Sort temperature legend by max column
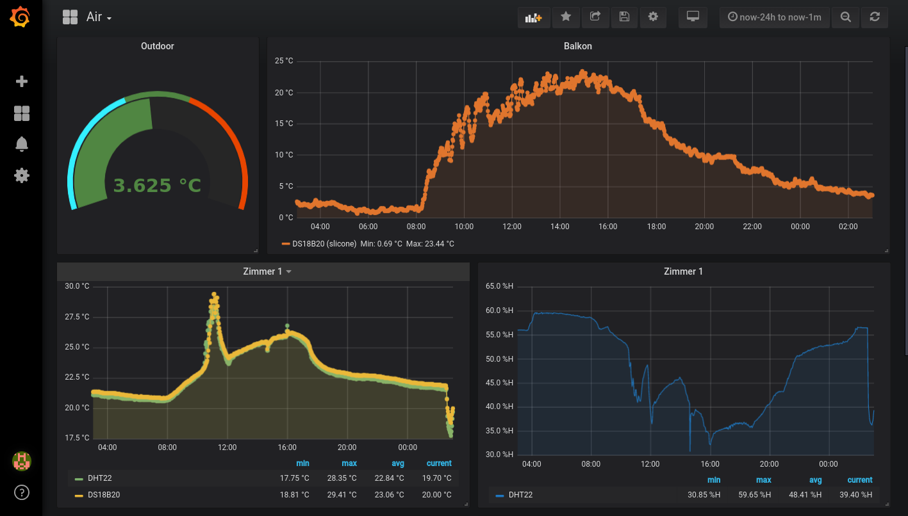Image resolution: width=908 pixels, height=516 pixels. pos(349,463)
